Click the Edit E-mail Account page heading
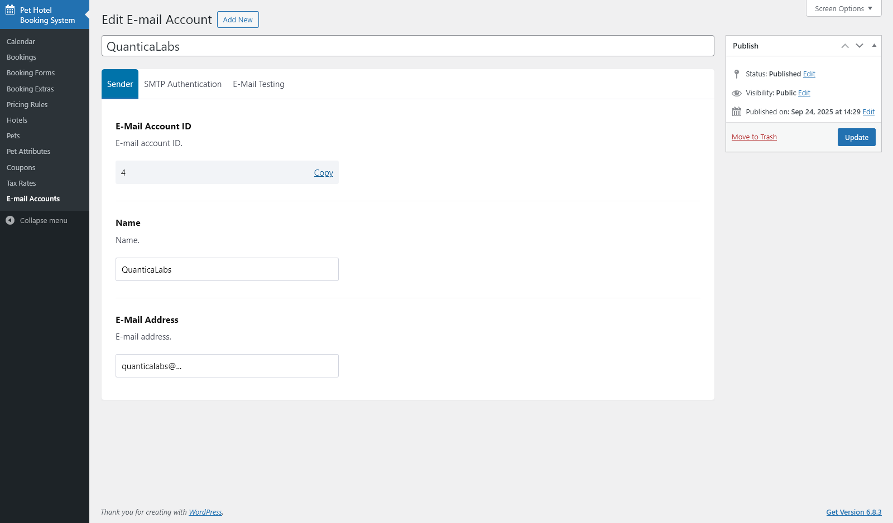Screen dimensions: 893x523 157,20
